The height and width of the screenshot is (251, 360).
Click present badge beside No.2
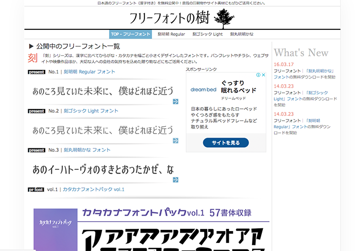pos(37,111)
